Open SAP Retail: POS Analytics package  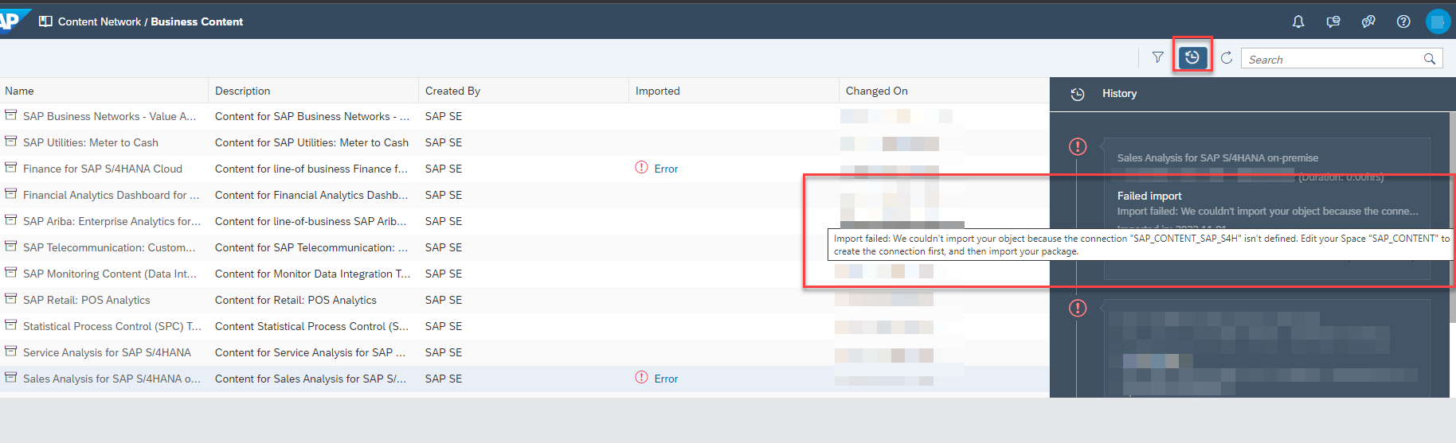point(87,300)
